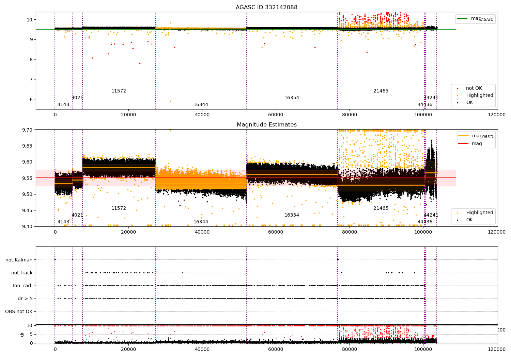Click obsid label 21465 in Magnitude Estimates plot

(381, 208)
